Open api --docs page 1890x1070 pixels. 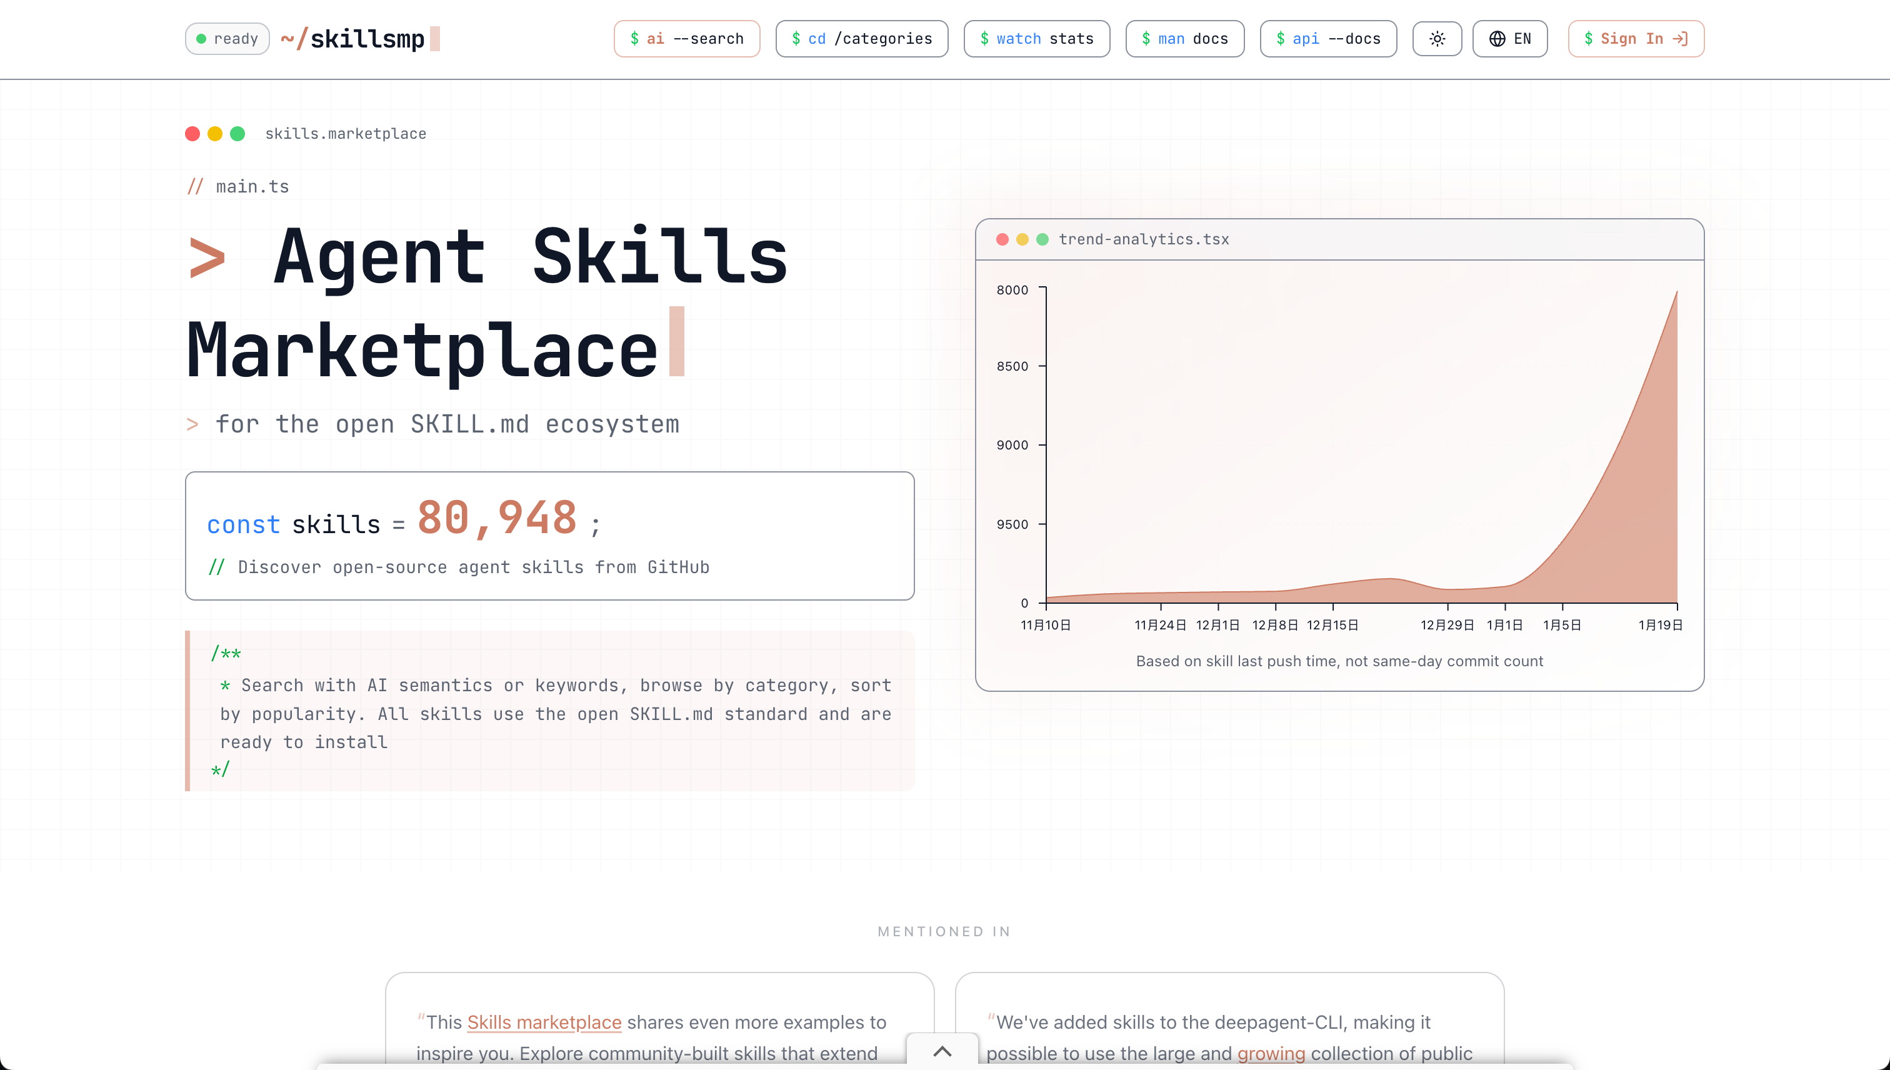click(1328, 39)
